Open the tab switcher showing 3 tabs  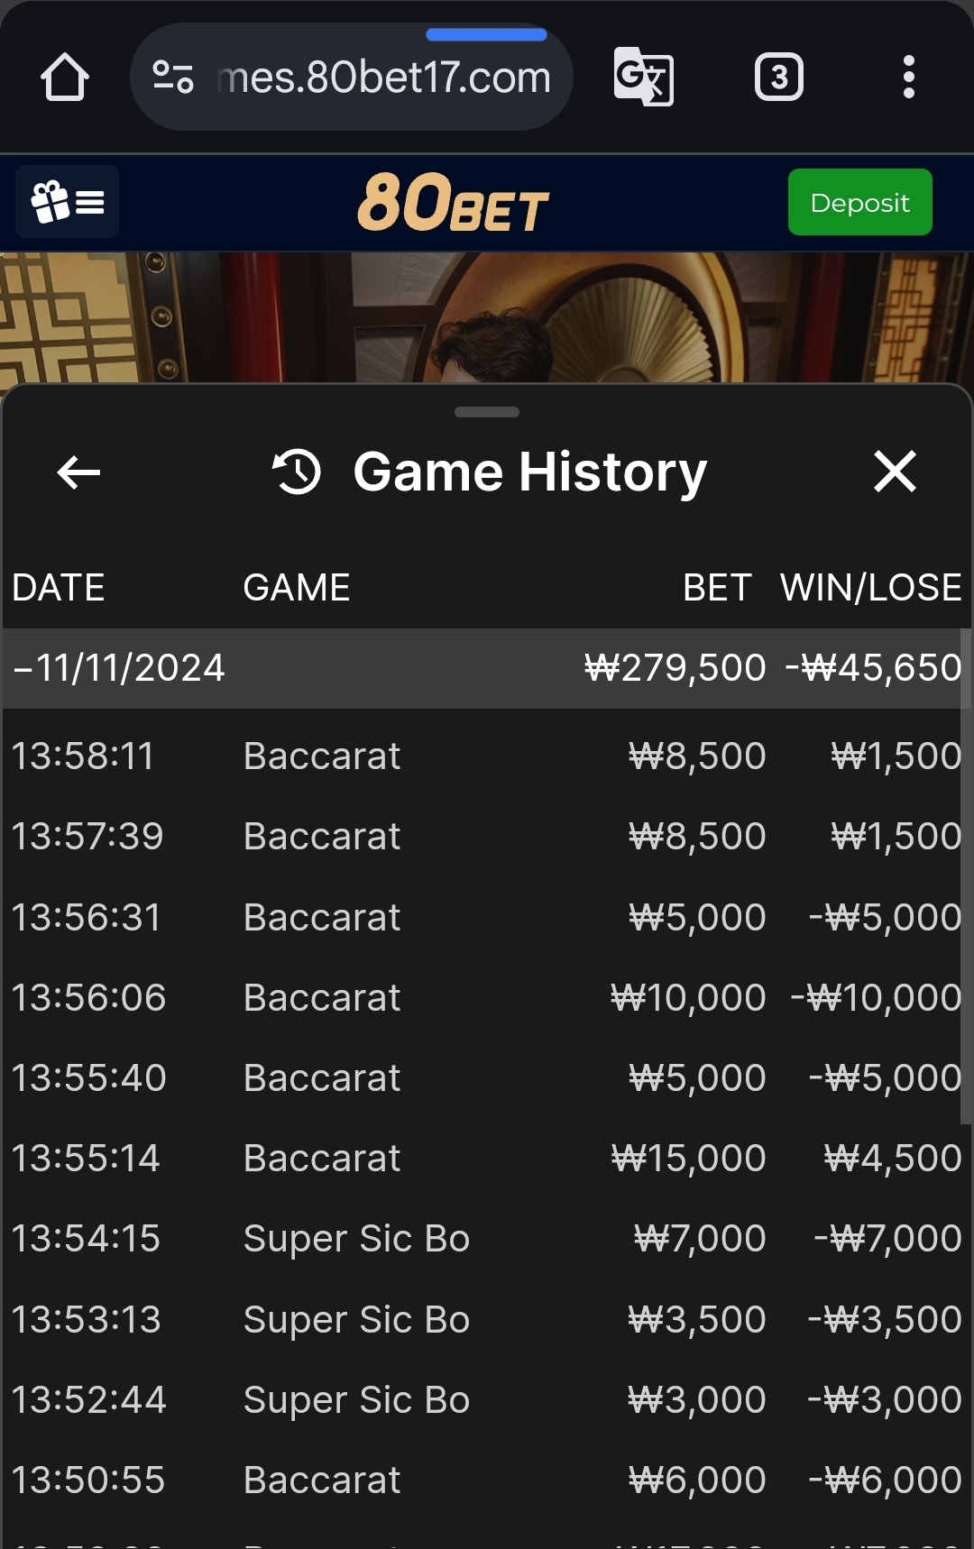(779, 78)
